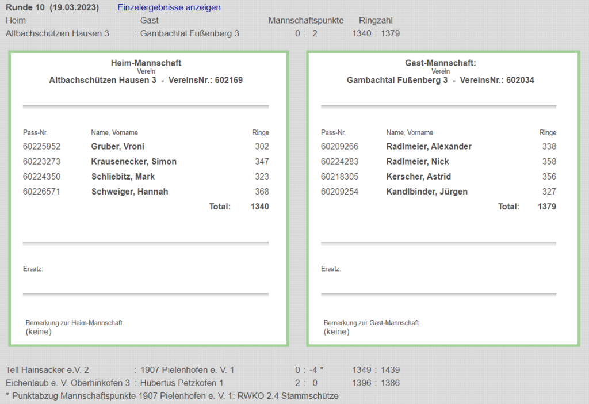Expand the Eichenlaub e. V. Oberhinkofen 3 match
Viewport: 589px width, 404px height.
[x=67, y=383]
